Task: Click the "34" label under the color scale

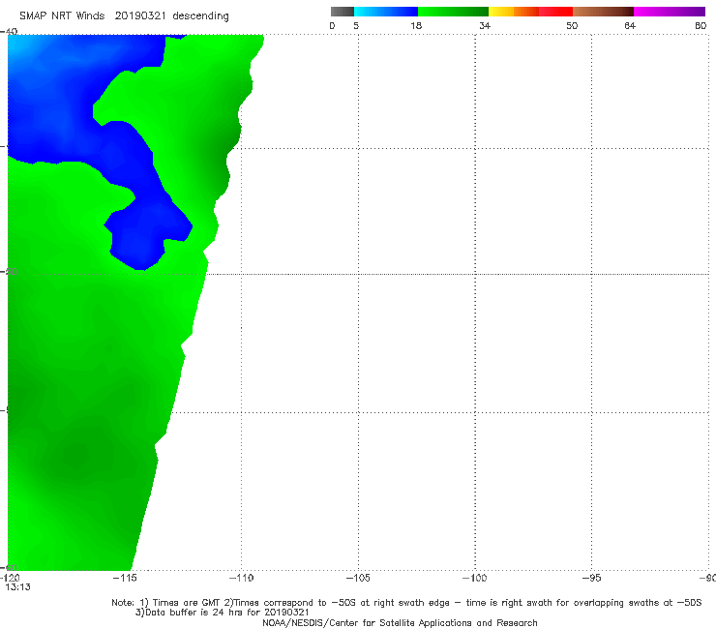Action: [x=485, y=26]
